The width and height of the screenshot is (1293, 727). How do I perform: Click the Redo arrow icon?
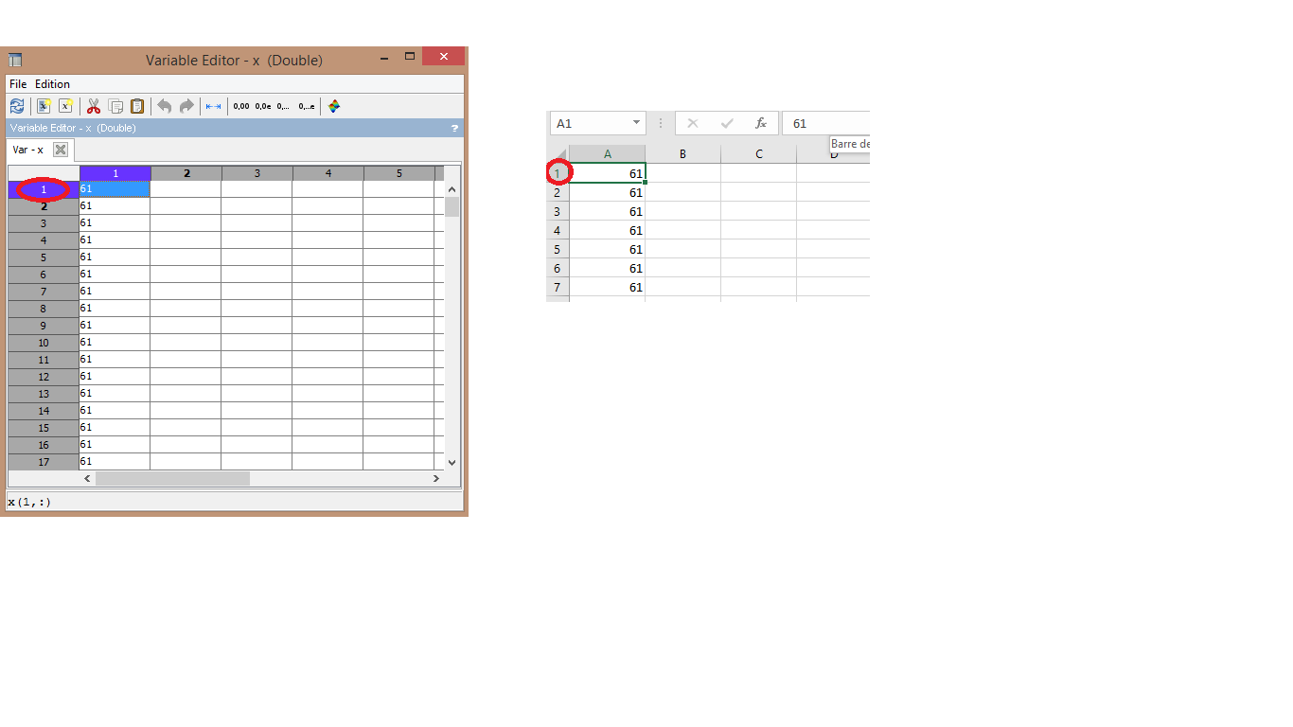tap(186, 106)
